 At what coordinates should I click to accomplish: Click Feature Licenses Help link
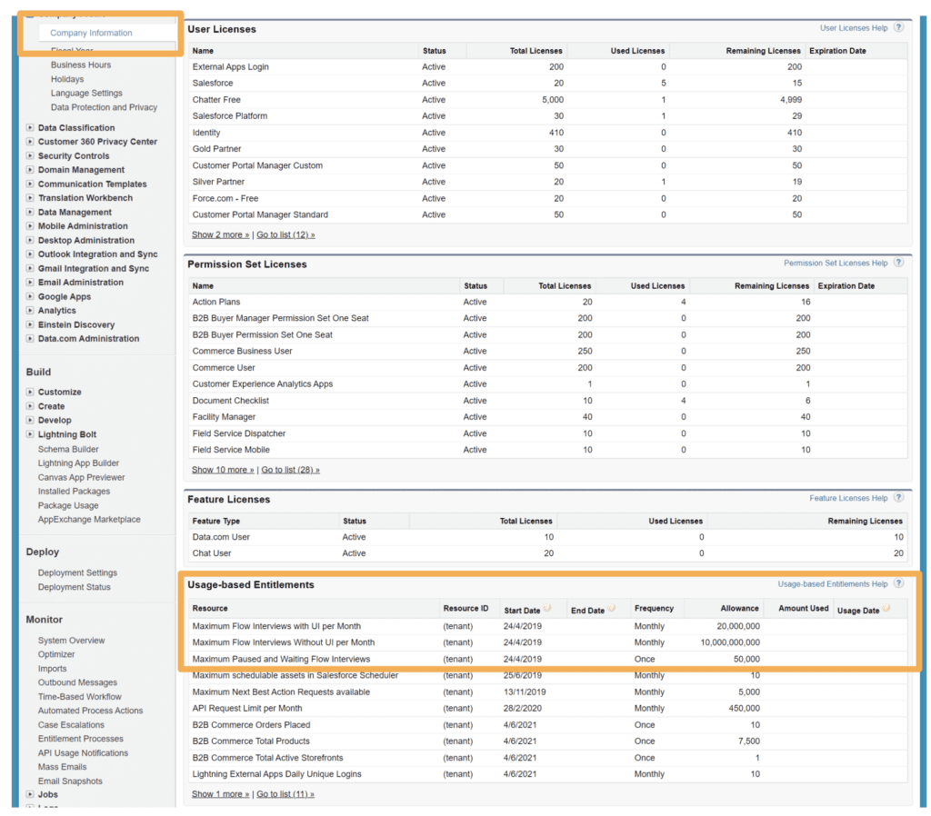coord(848,498)
